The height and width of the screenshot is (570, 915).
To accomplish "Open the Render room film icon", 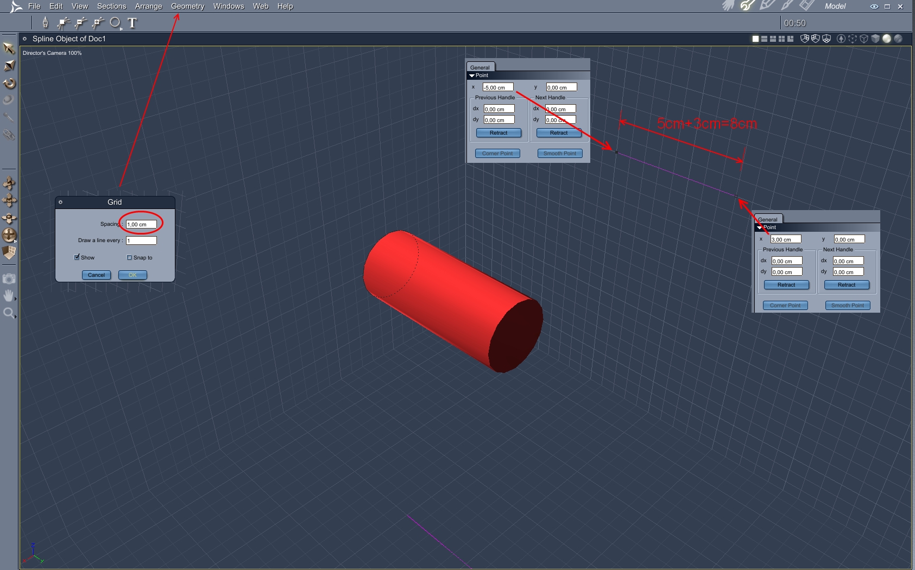I will pos(807,6).
